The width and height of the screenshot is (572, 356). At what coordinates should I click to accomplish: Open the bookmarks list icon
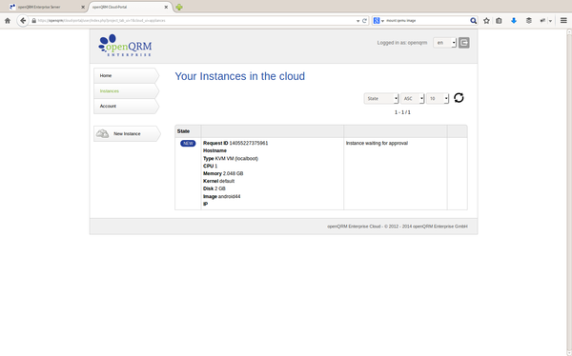coord(499,21)
